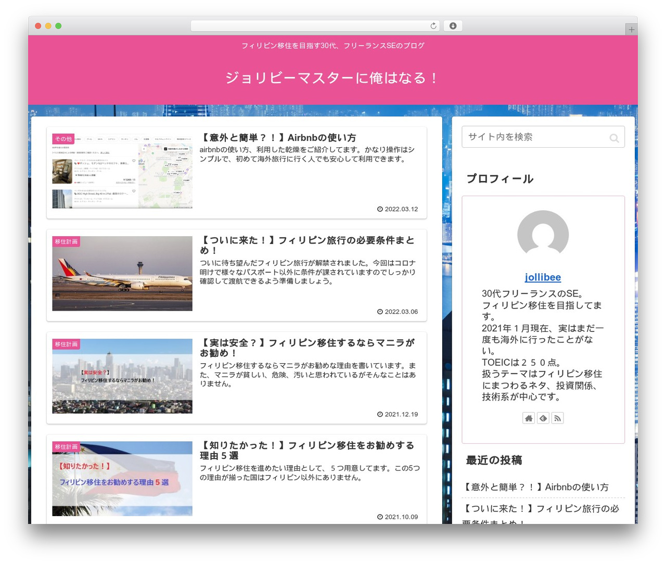Click the 移住計画 label on flag thumbnail
Viewport: 666px width, 564px height.
point(66,446)
